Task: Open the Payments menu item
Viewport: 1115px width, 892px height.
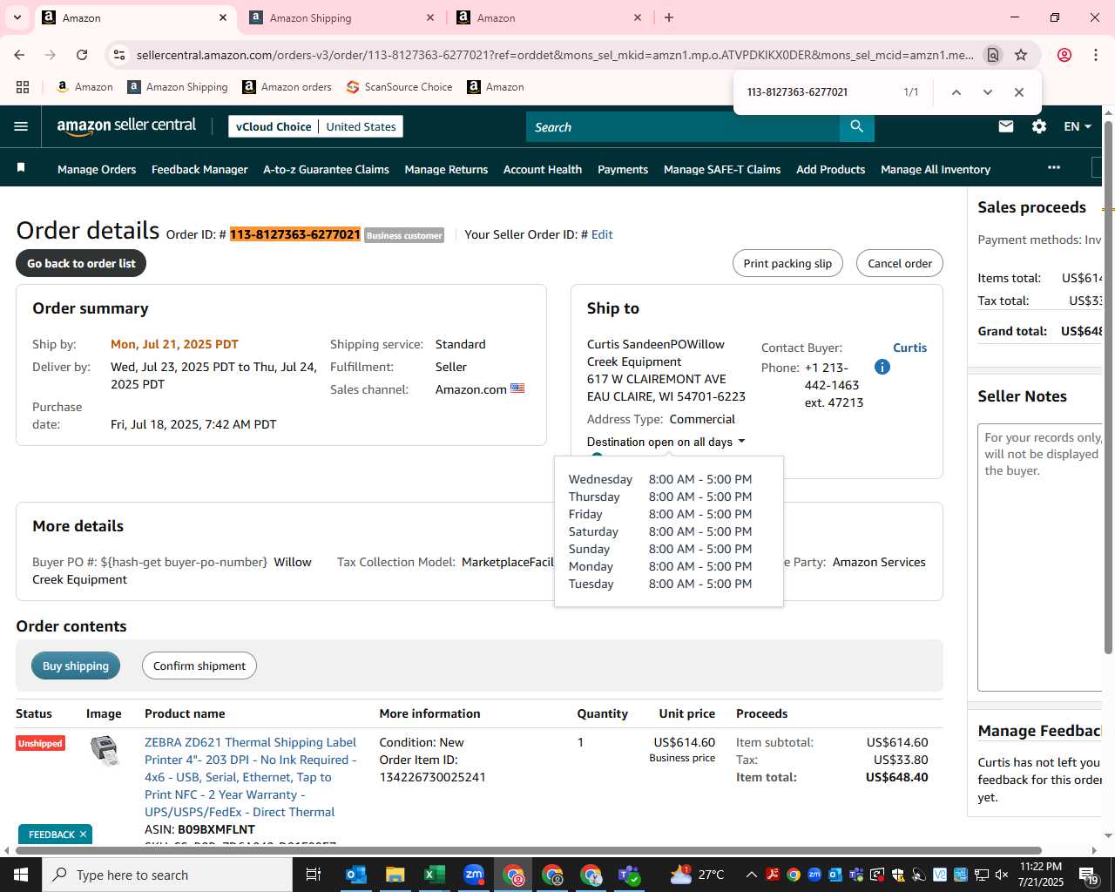Action: click(x=623, y=169)
